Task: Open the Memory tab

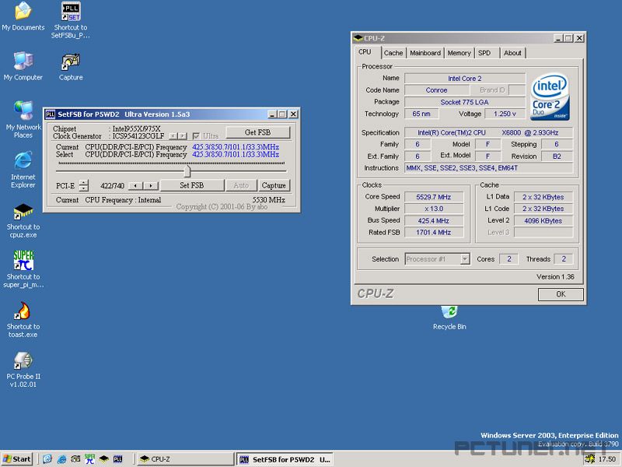Action: [x=459, y=53]
